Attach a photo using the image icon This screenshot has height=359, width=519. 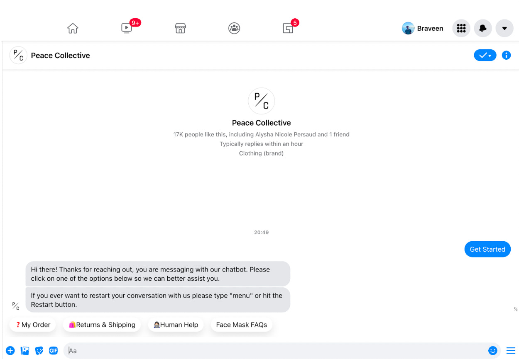click(25, 351)
